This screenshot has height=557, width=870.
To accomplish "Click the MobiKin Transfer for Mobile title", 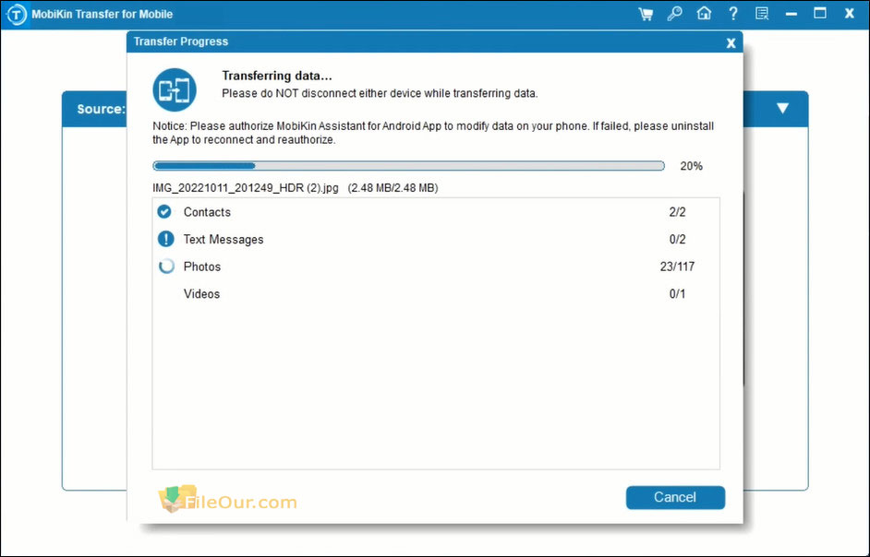I will click(103, 15).
